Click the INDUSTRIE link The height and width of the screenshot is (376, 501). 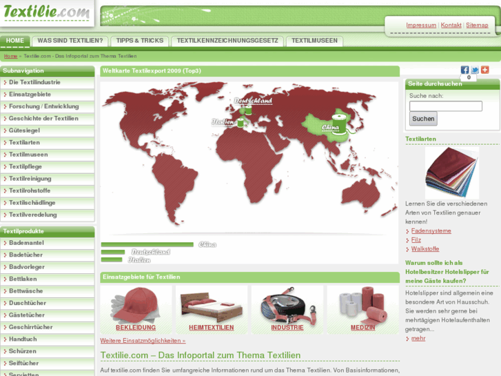(287, 328)
